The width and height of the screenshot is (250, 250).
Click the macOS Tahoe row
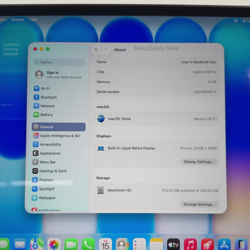(157, 119)
